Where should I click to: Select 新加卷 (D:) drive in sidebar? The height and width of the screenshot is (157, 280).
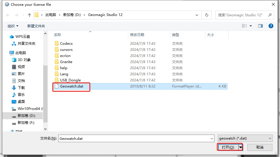(23, 116)
